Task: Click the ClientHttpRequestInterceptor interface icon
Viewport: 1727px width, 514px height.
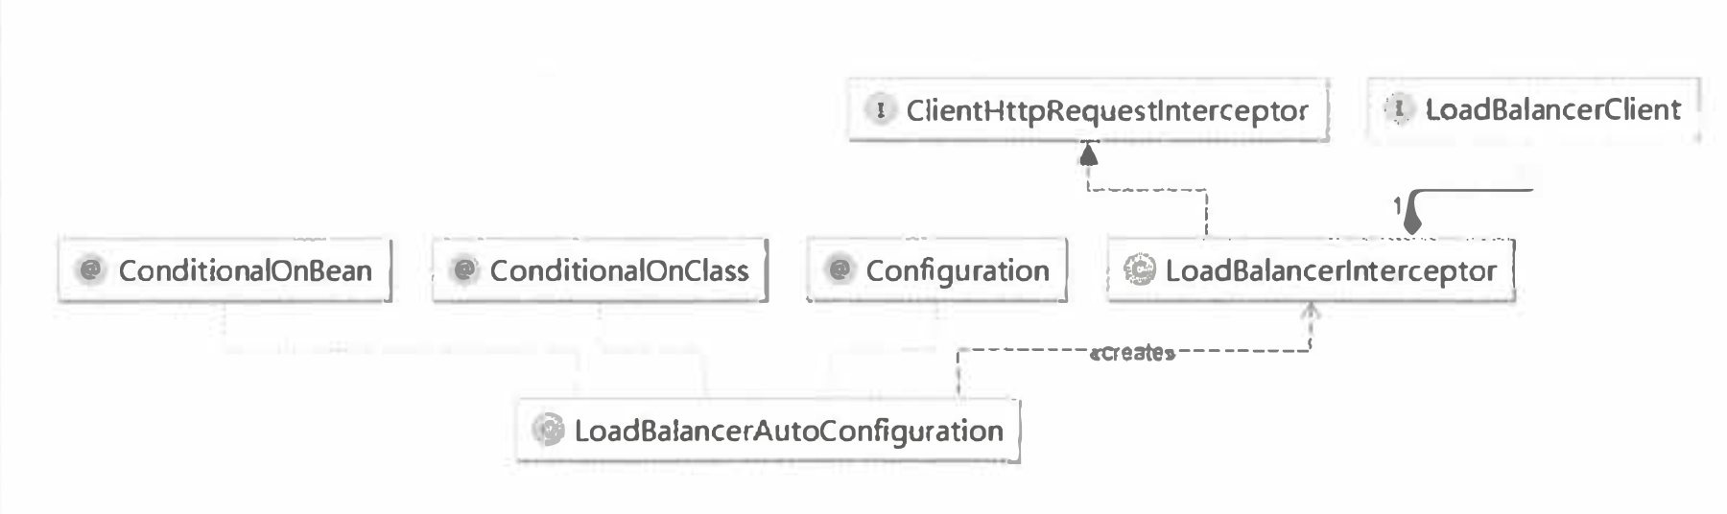Action: point(878,110)
